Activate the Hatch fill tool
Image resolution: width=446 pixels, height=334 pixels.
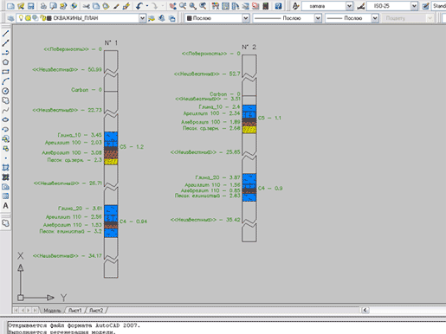click(x=5, y=167)
